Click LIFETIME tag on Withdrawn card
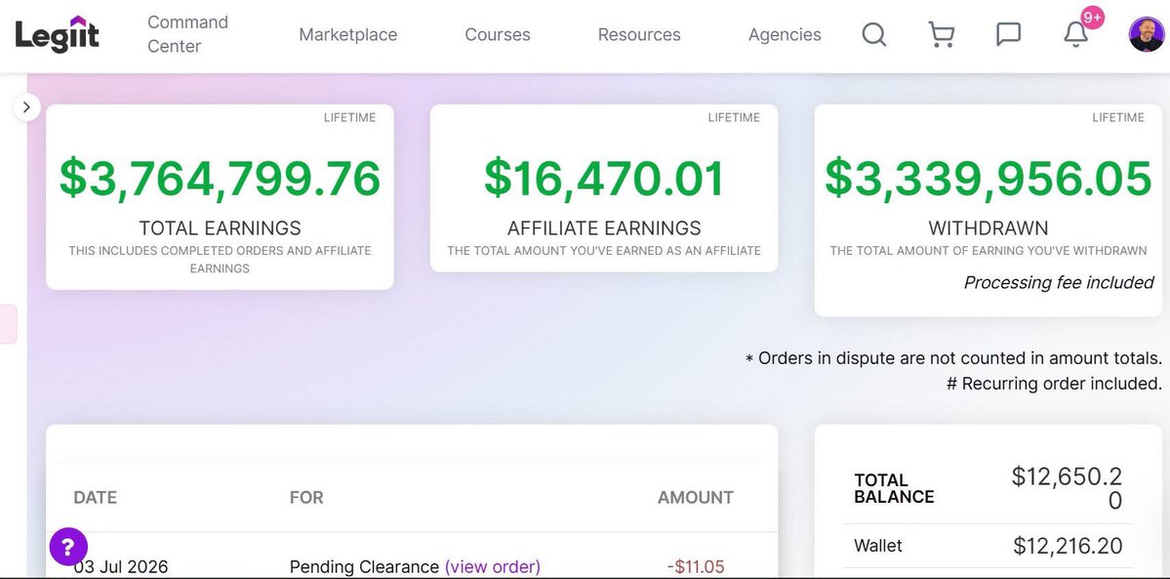Image resolution: width=1170 pixels, height=579 pixels. click(x=1118, y=117)
